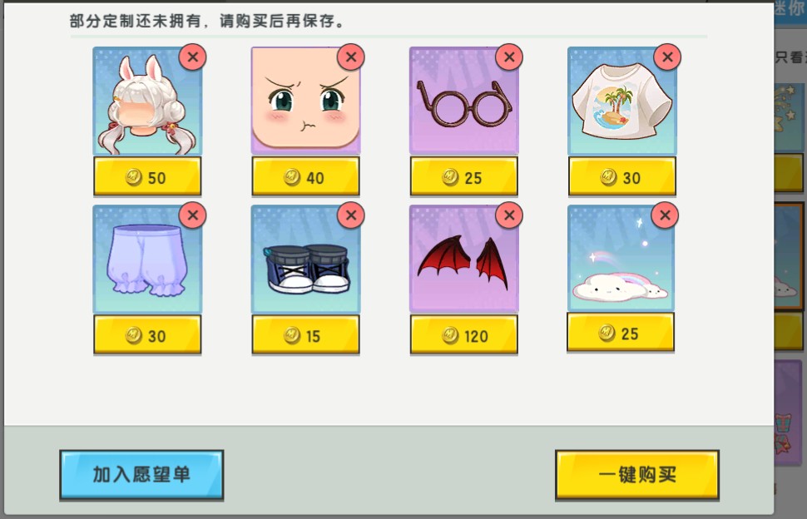Click the 一键购买 buy-all button
The image size is (807, 519).
[637, 475]
